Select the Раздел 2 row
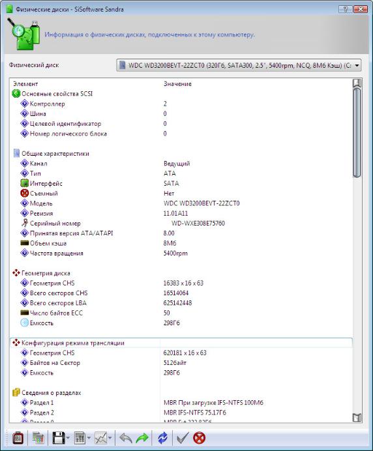The image size is (373, 451). [181, 413]
